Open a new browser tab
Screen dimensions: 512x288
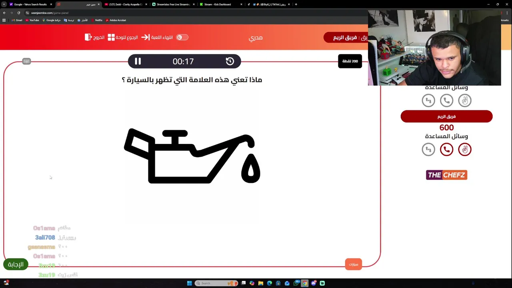tap(296, 4)
